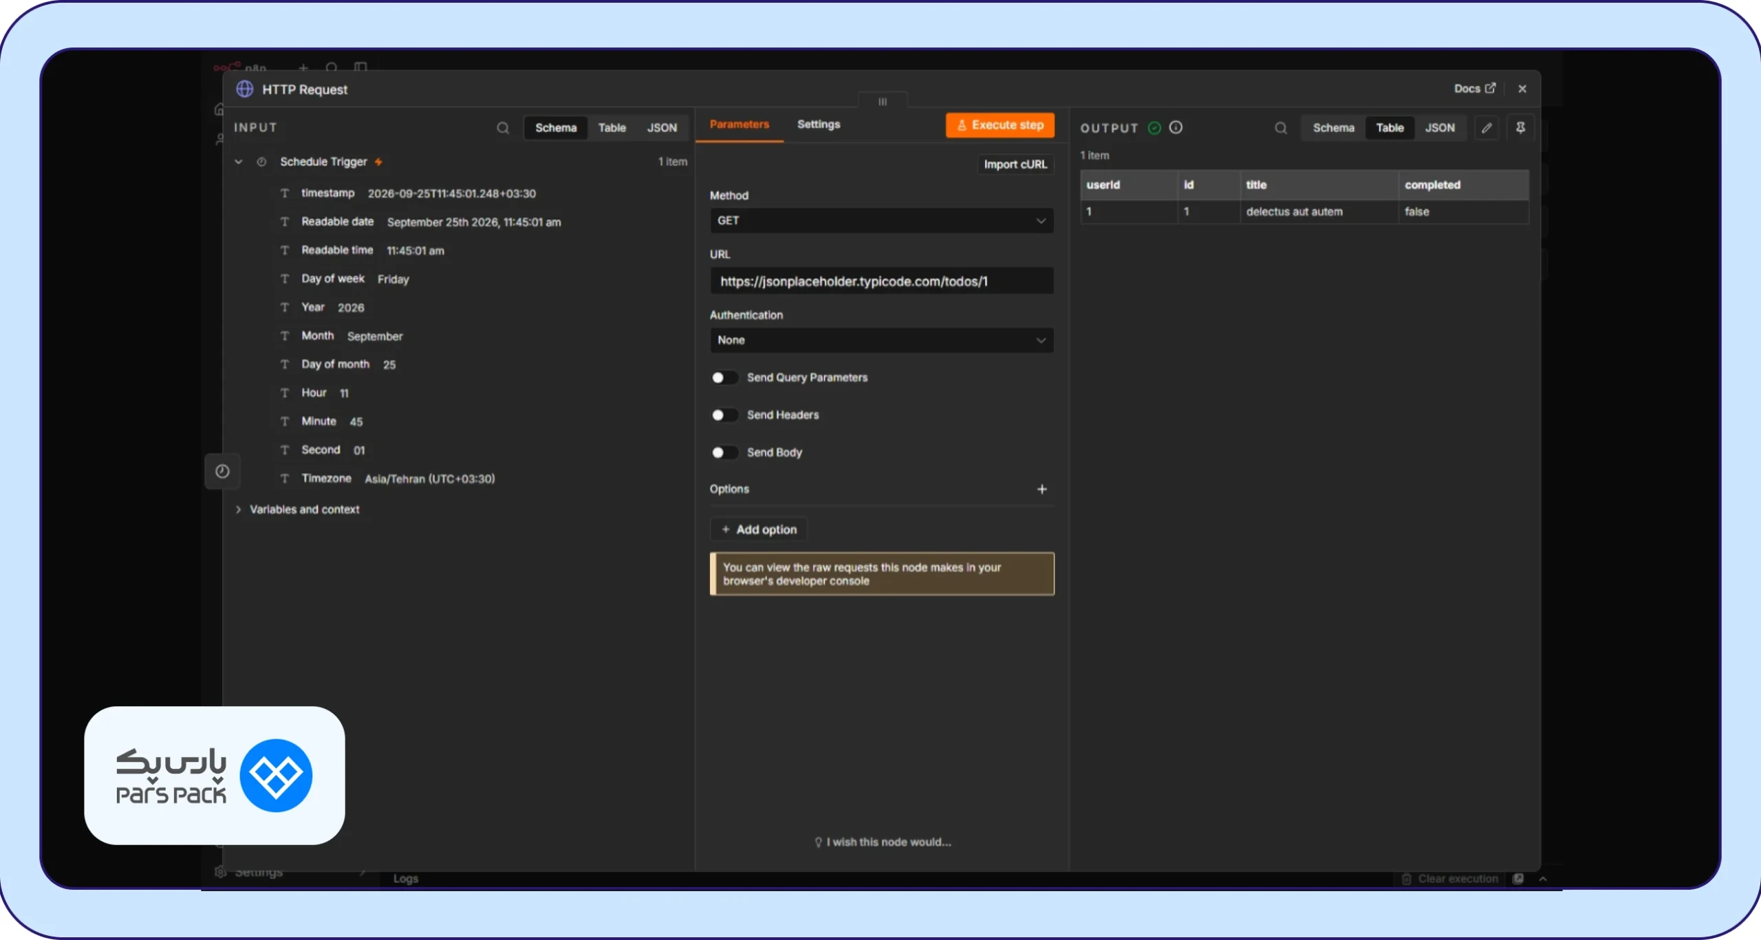Open the executions clock icon at left
Image resolution: width=1761 pixels, height=940 pixels.
222,471
